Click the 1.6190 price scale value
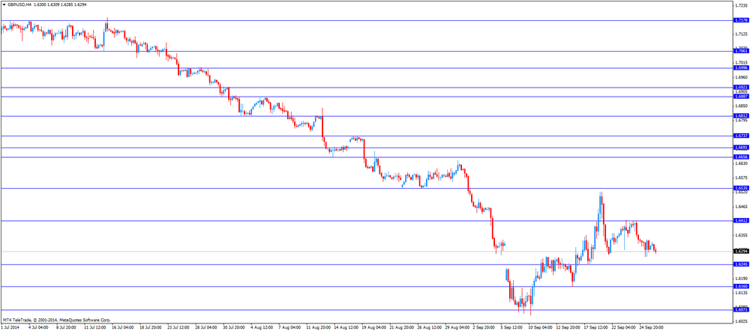 pyautogui.click(x=742, y=278)
